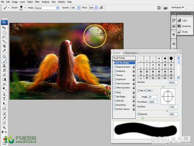The width and height of the screenshot is (194, 146).
Task: Collapse the Color panel group arrows
Action: (192, 13)
